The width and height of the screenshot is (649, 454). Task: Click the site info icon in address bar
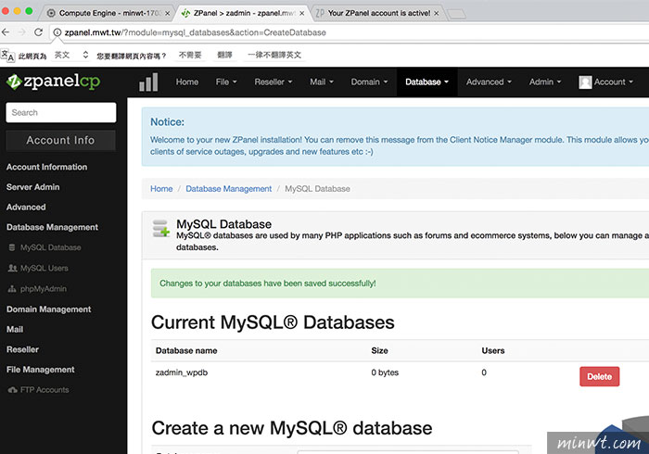tap(57, 32)
